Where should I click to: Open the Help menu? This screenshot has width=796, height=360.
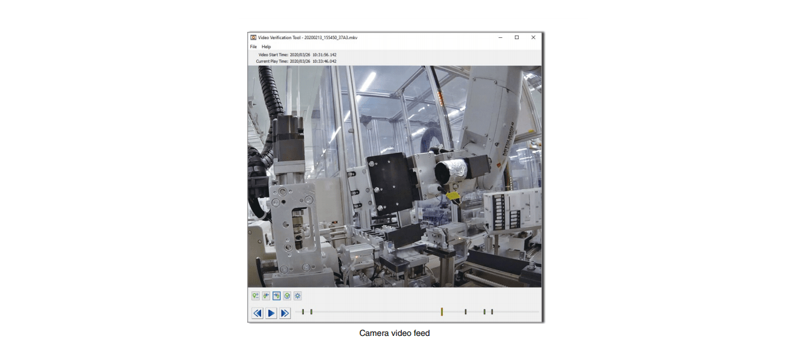tap(266, 46)
